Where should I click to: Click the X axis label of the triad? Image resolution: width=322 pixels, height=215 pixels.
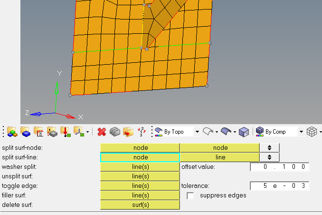click(x=81, y=117)
